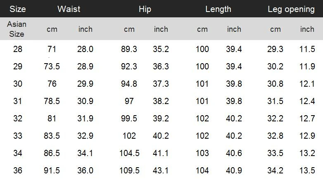The image size is (323, 180).
Task: Select size 34 row label
Action: pos(18,153)
